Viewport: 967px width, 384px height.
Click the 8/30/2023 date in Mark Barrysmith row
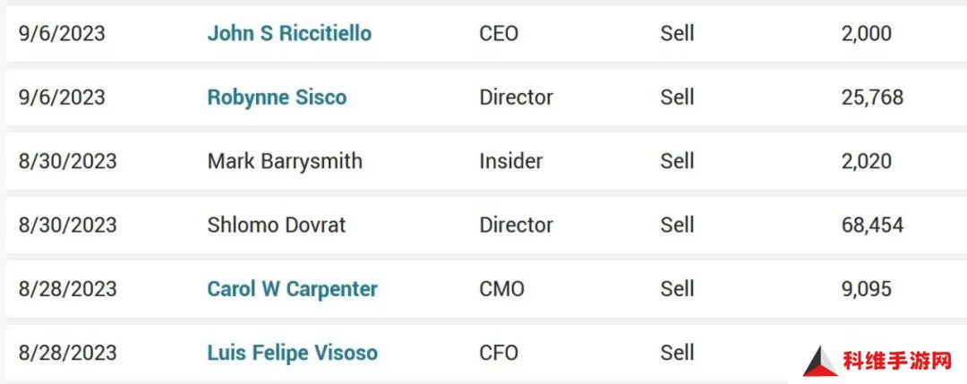pyautogui.click(x=67, y=161)
